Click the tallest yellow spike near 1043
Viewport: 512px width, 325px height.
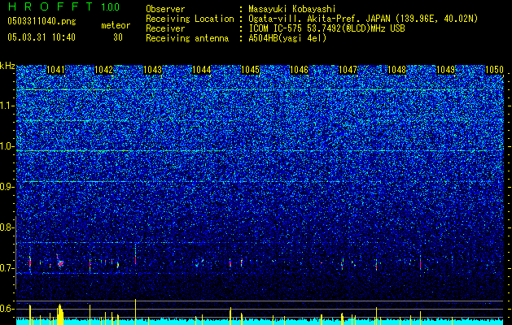point(135,312)
